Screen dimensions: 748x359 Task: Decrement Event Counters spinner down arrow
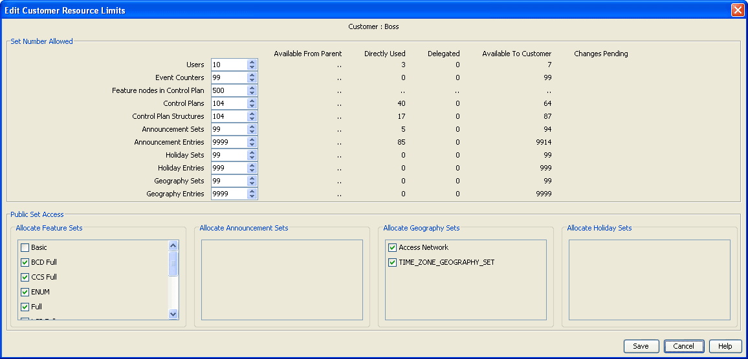click(x=252, y=80)
